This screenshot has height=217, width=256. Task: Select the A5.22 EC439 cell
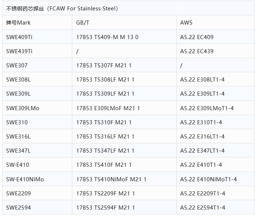pyautogui.click(x=197, y=51)
